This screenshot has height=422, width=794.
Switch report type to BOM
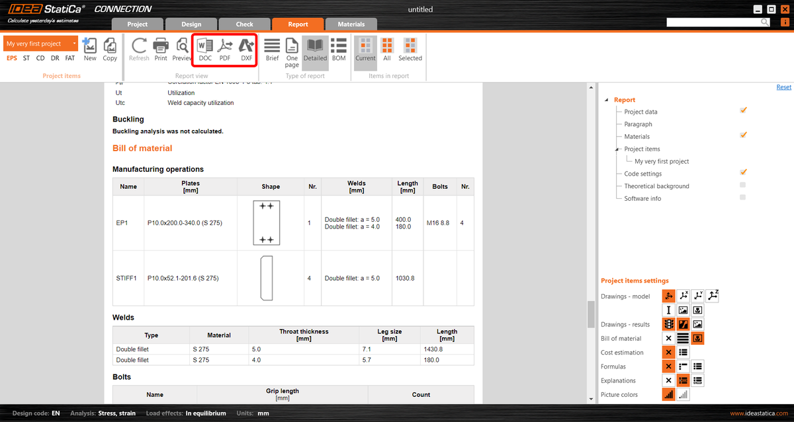pos(338,49)
